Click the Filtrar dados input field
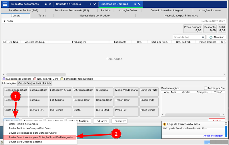229x145 pixels. click(187, 37)
